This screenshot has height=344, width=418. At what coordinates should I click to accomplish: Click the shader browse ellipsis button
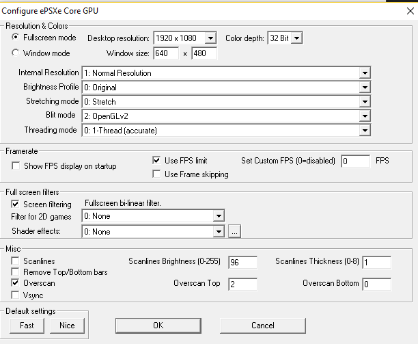234,231
